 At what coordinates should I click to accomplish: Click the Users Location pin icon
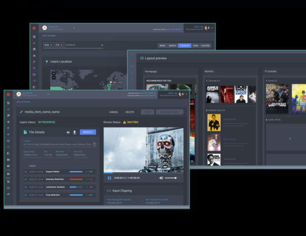pos(46,61)
